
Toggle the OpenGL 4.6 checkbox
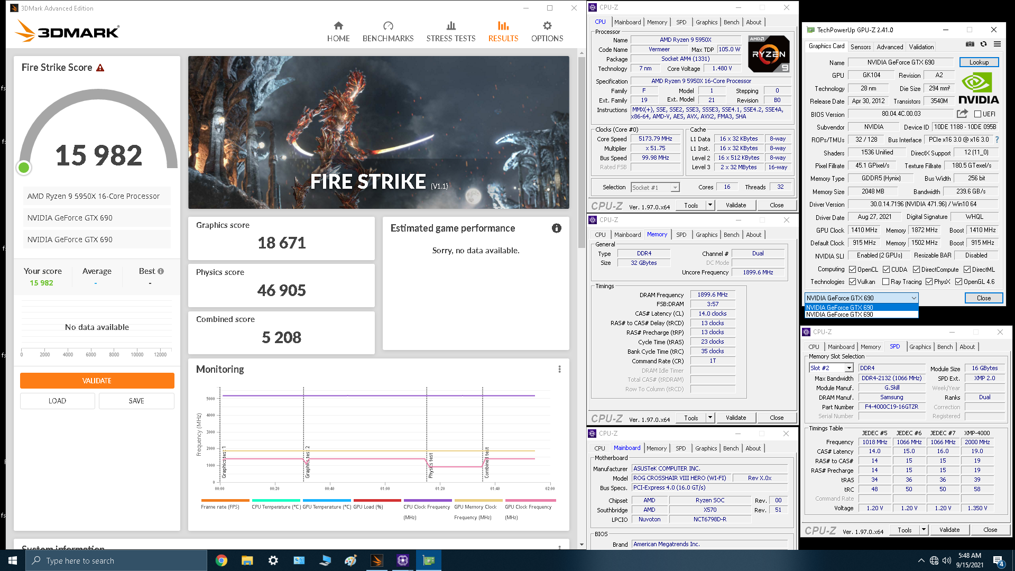tap(958, 282)
